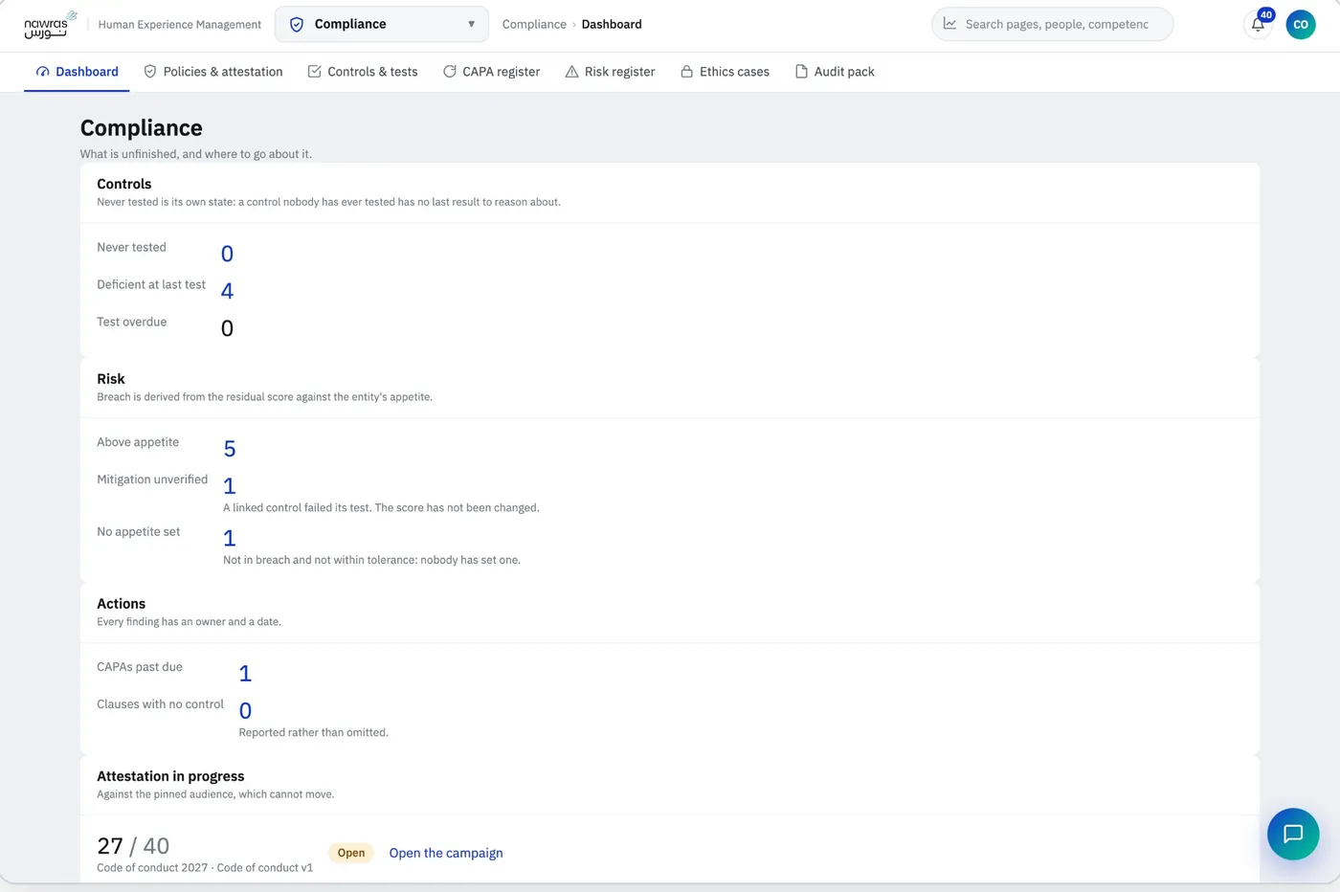Click the Dashboard gauge icon
The width and height of the screenshot is (1340, 892).
42,72
